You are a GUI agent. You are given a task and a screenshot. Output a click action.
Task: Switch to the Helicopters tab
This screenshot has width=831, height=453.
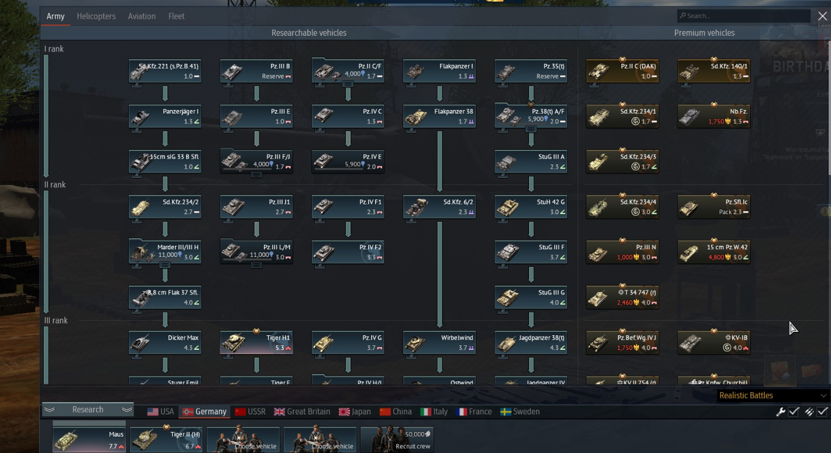[x=96, y=16]
